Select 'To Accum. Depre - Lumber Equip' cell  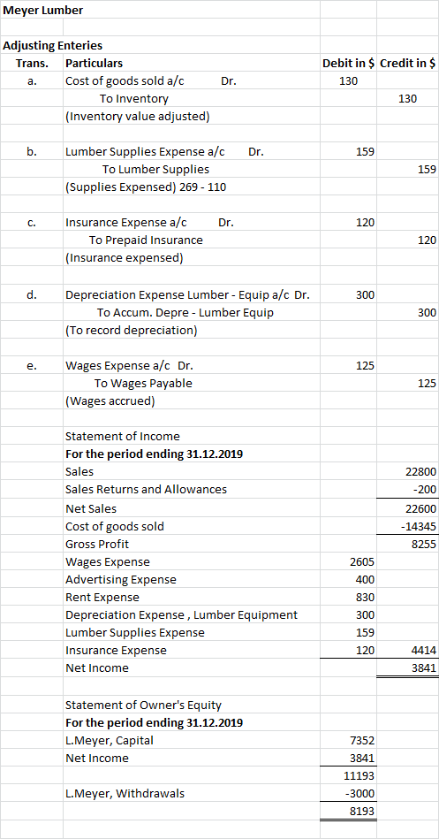185,313
